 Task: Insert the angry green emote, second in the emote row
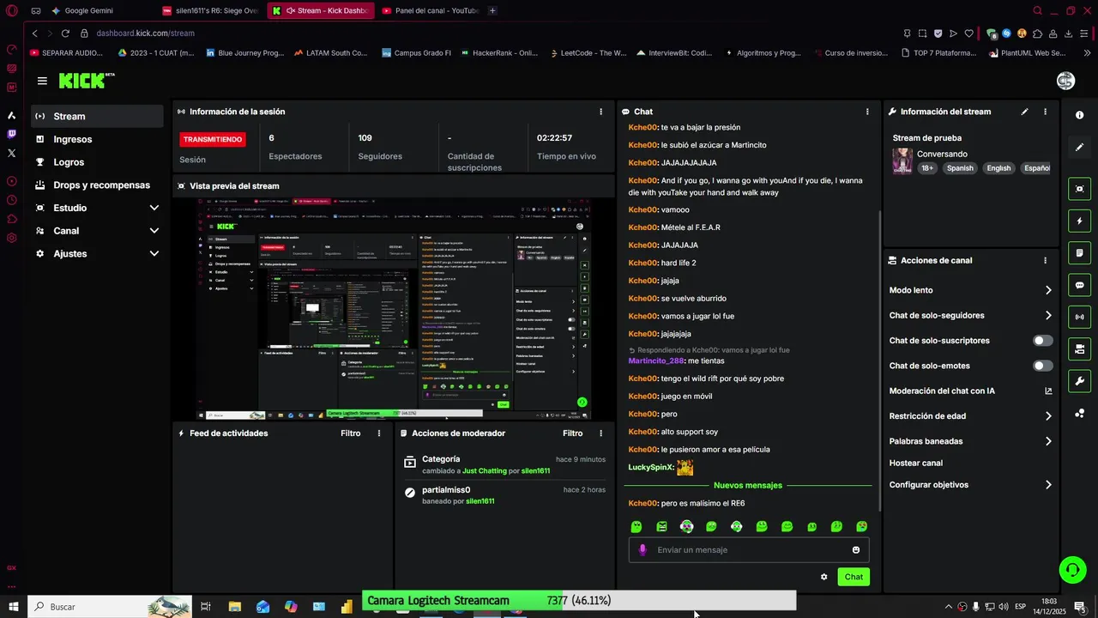(x=661, y=527)
